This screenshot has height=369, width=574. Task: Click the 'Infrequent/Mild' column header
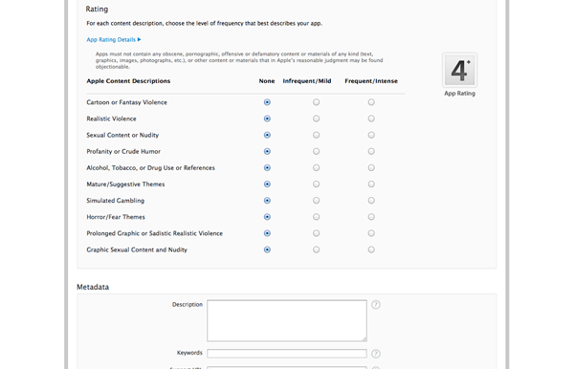point(307,81)
